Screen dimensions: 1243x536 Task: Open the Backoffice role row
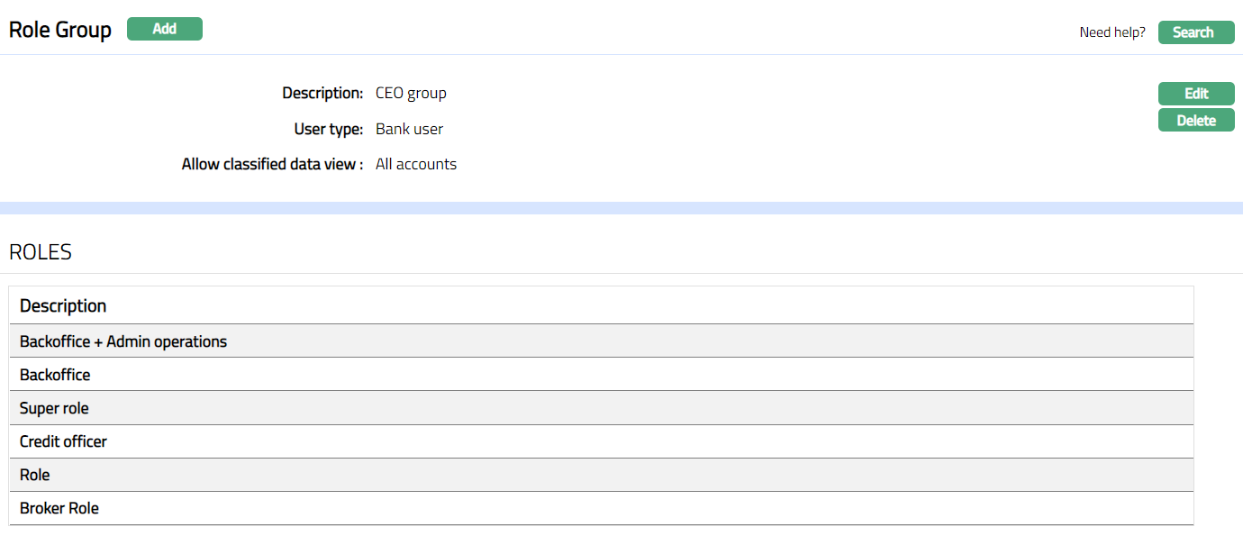55,375
